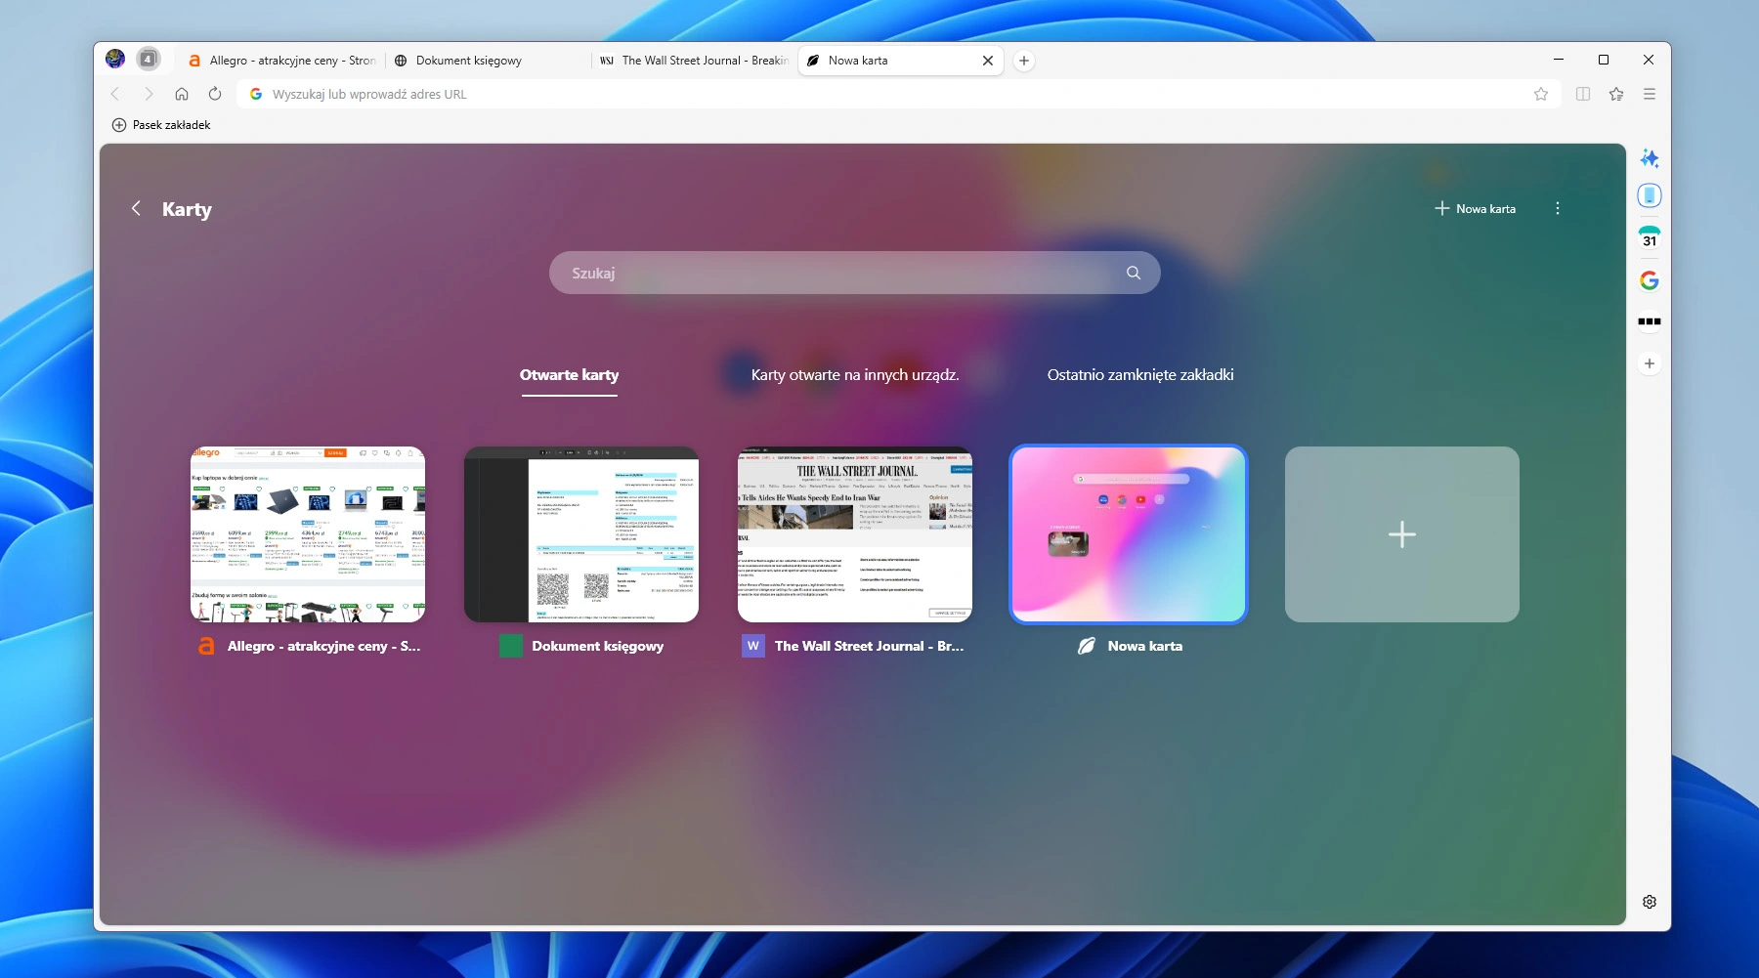Bookmark page with the star icon

click(x=1541, y=94)
